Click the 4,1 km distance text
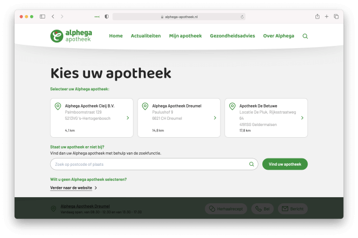This screenshot has height=238, width=358. (70, 130)
